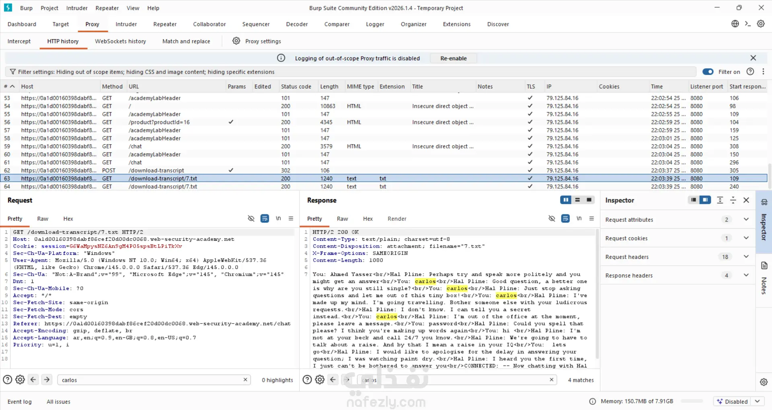
Task: Click the gear icon beside Proxy settings
Action: [236, 41]
